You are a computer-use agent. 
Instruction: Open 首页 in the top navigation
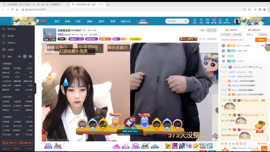57,21
